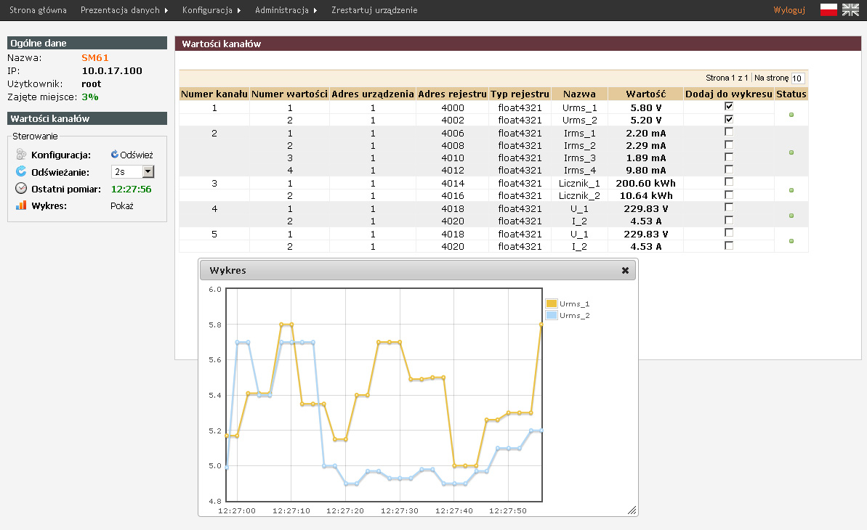Click the Konfiguracja gears icon
The height and width of the screenshot is (530, 867).
(21, 155)
